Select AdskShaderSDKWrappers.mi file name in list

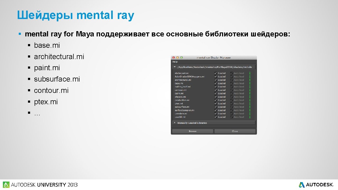pyautogui.click(x=190, y=77)
